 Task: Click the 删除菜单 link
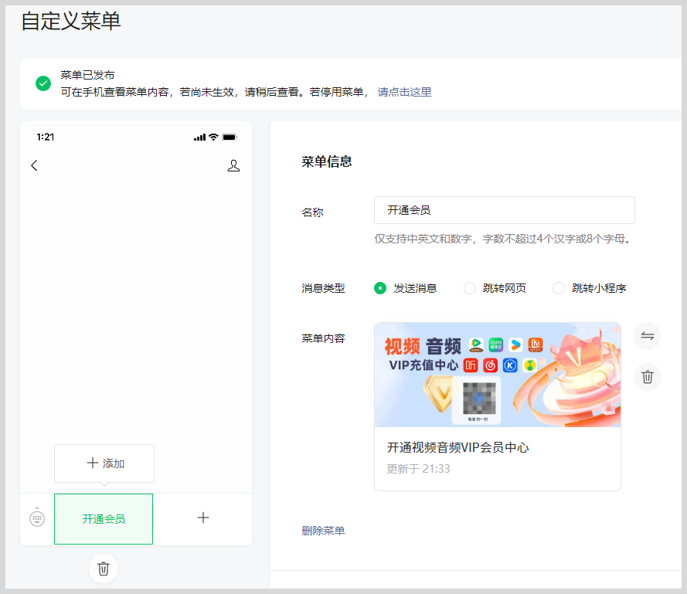click(322, 531)
